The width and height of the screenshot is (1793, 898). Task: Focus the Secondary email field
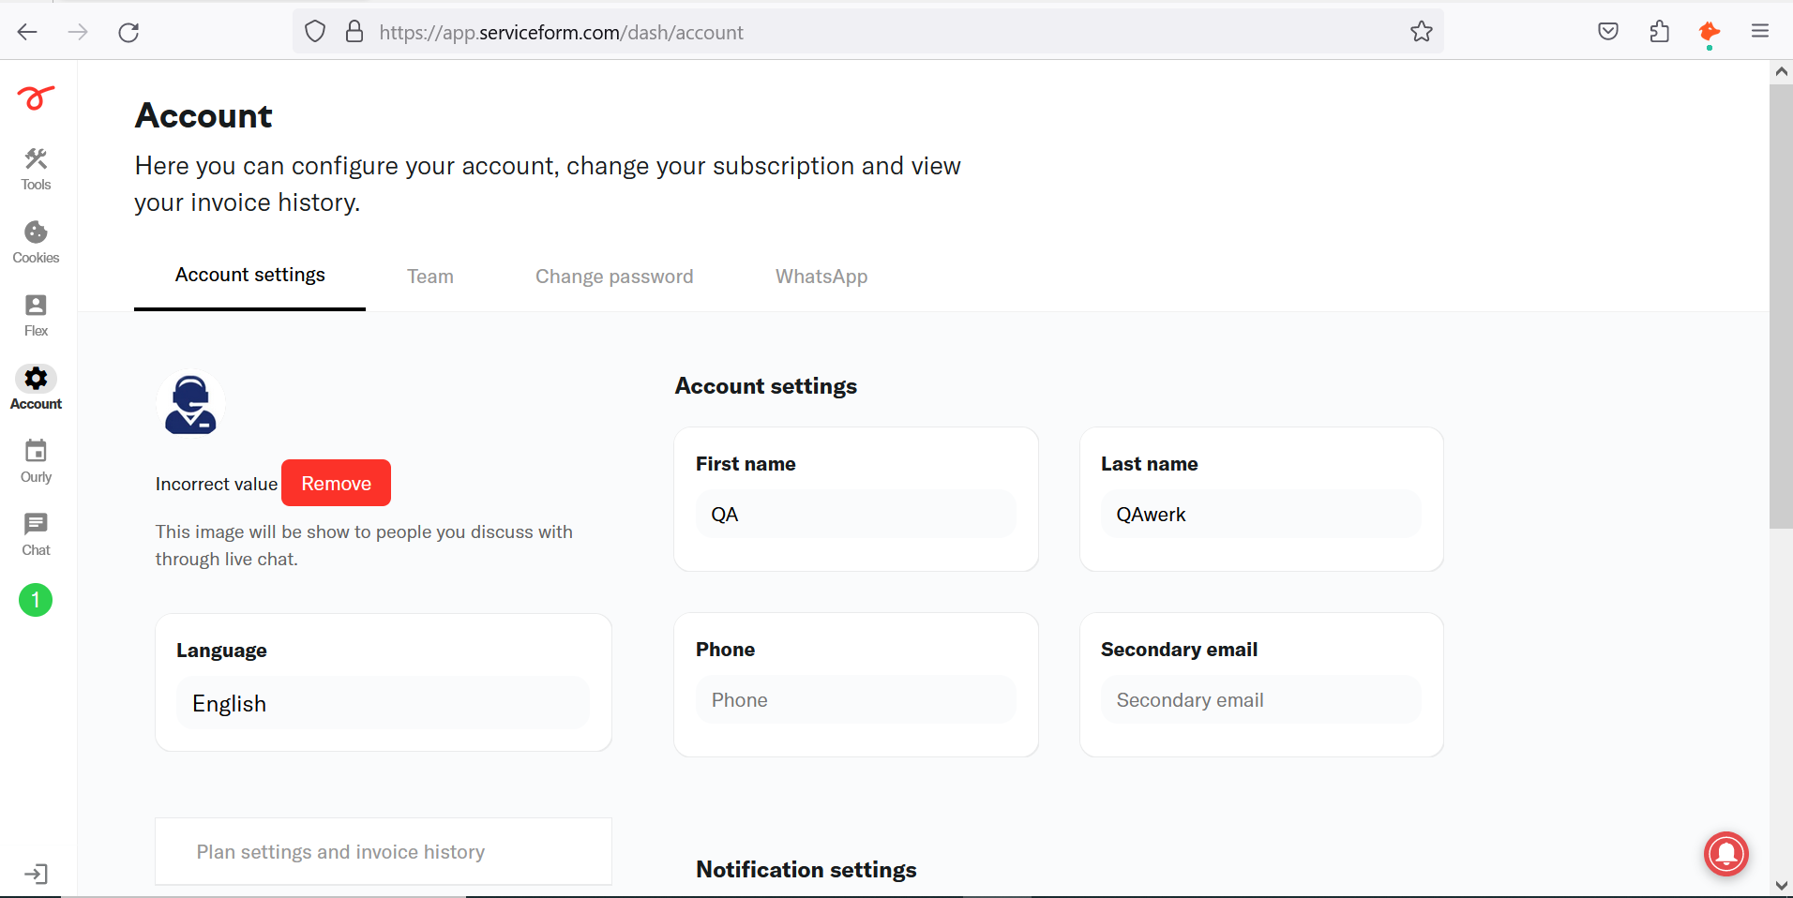coord(1261,699)
